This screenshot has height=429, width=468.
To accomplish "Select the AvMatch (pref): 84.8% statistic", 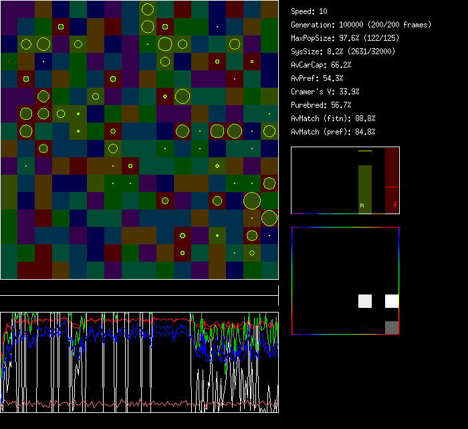I will [x=333, y=132].
